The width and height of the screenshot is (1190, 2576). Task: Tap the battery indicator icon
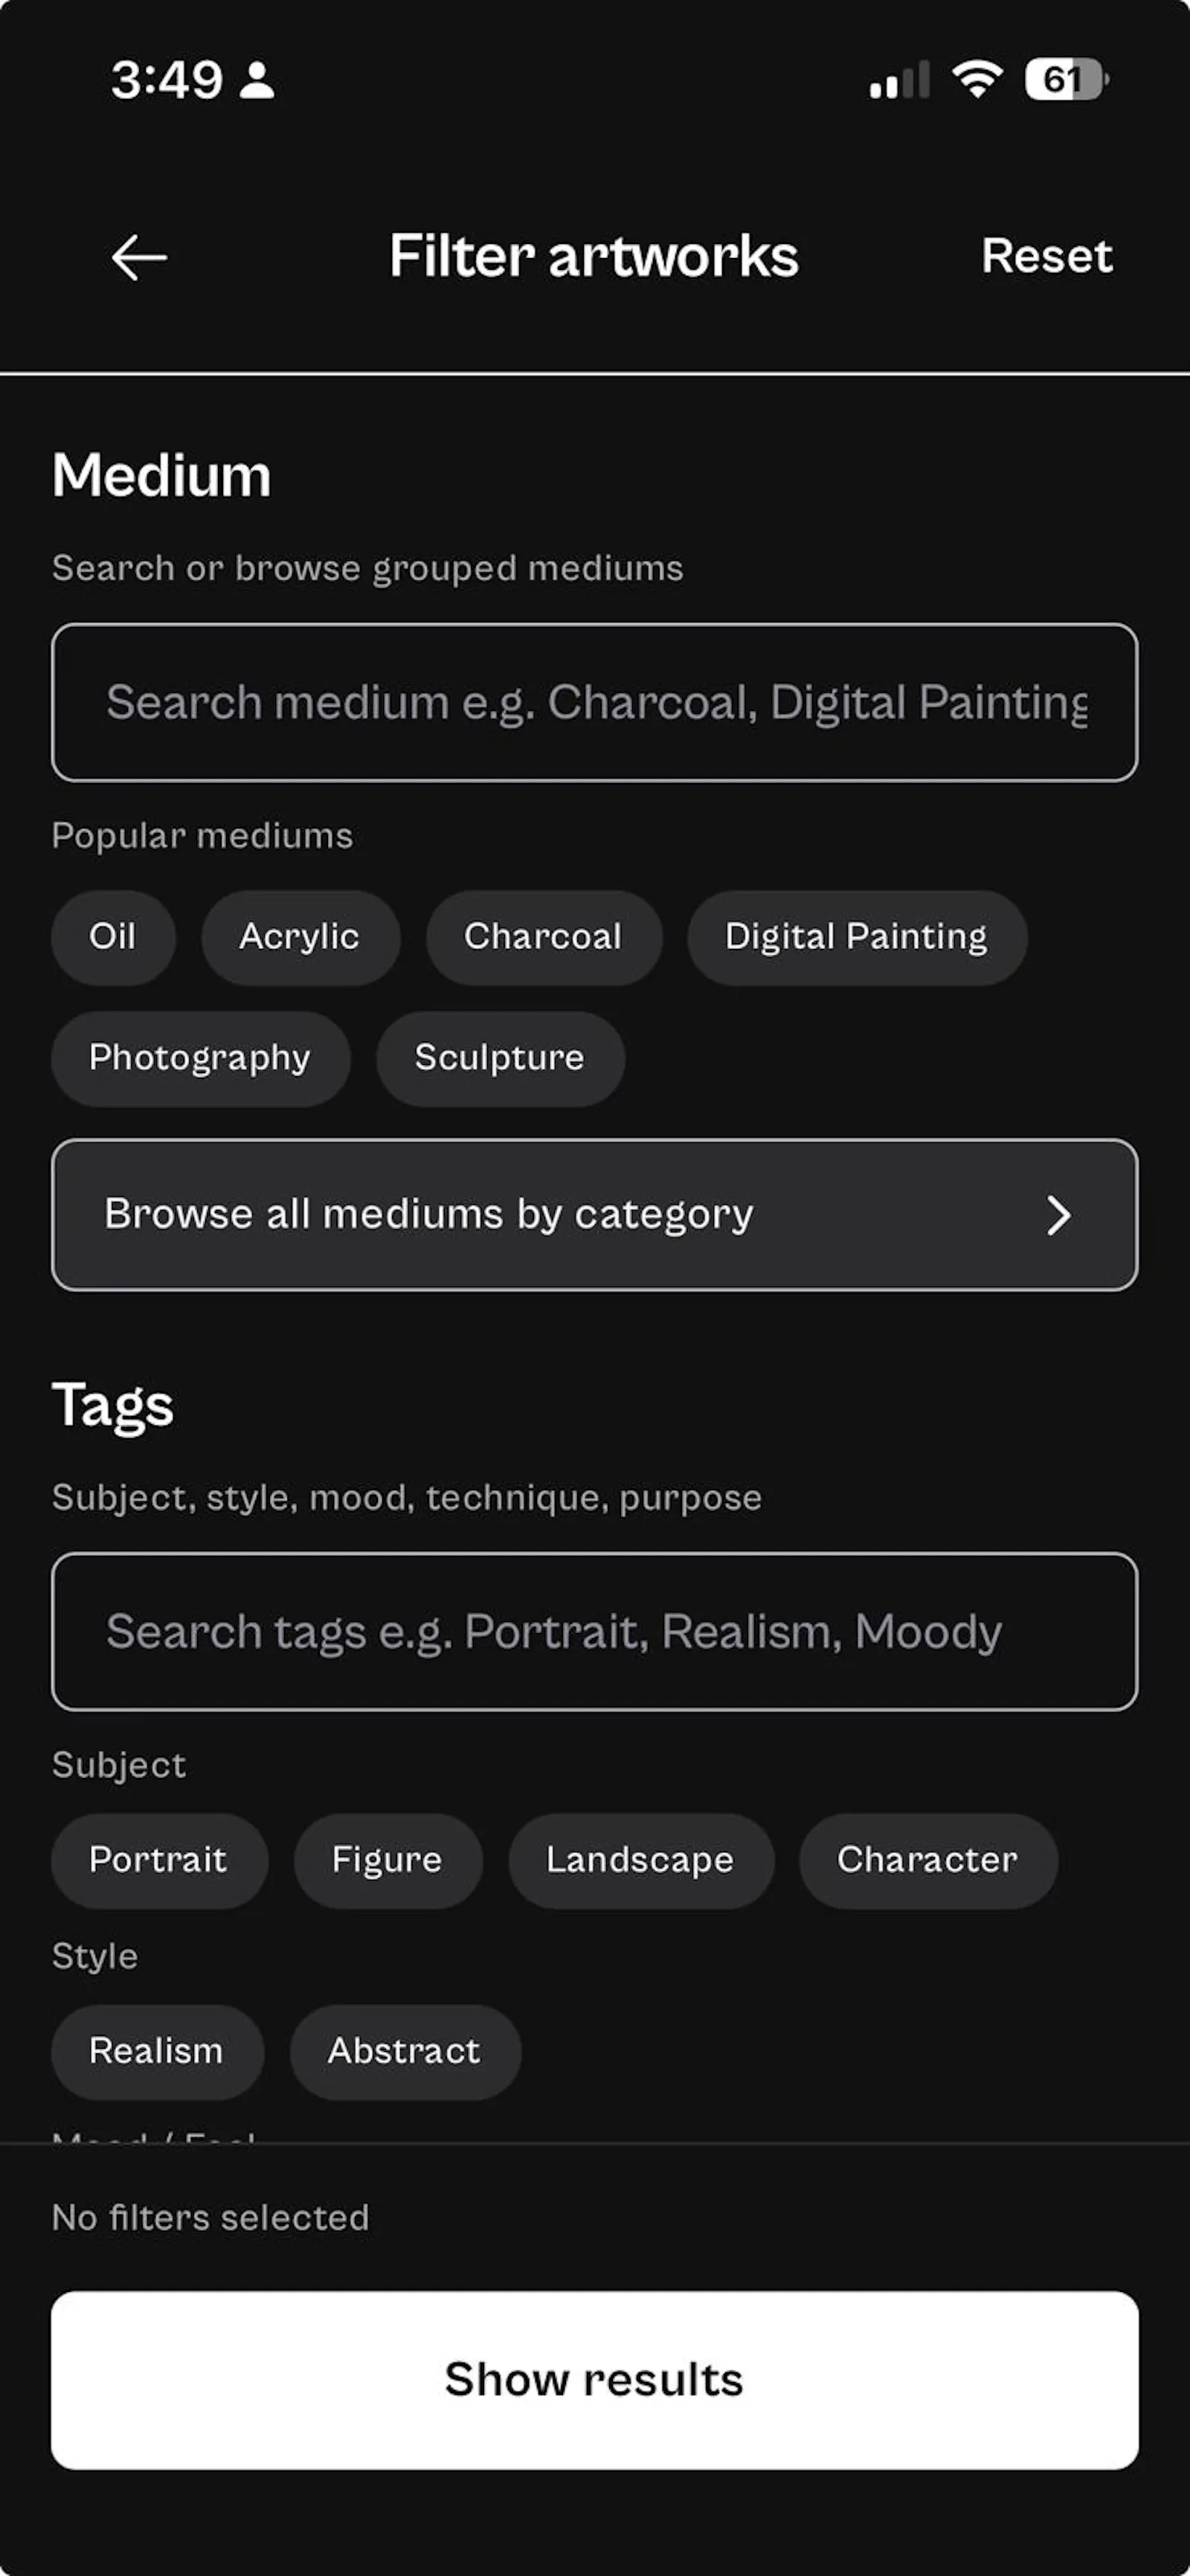(x=1066, y=79)
